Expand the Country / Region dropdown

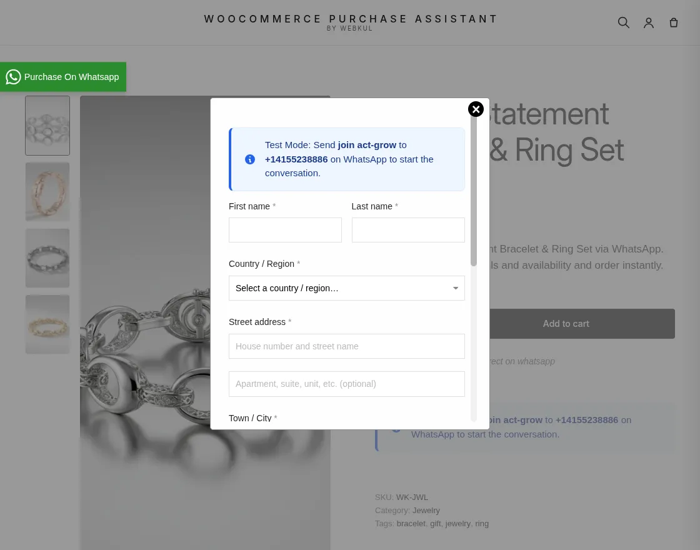346,288
